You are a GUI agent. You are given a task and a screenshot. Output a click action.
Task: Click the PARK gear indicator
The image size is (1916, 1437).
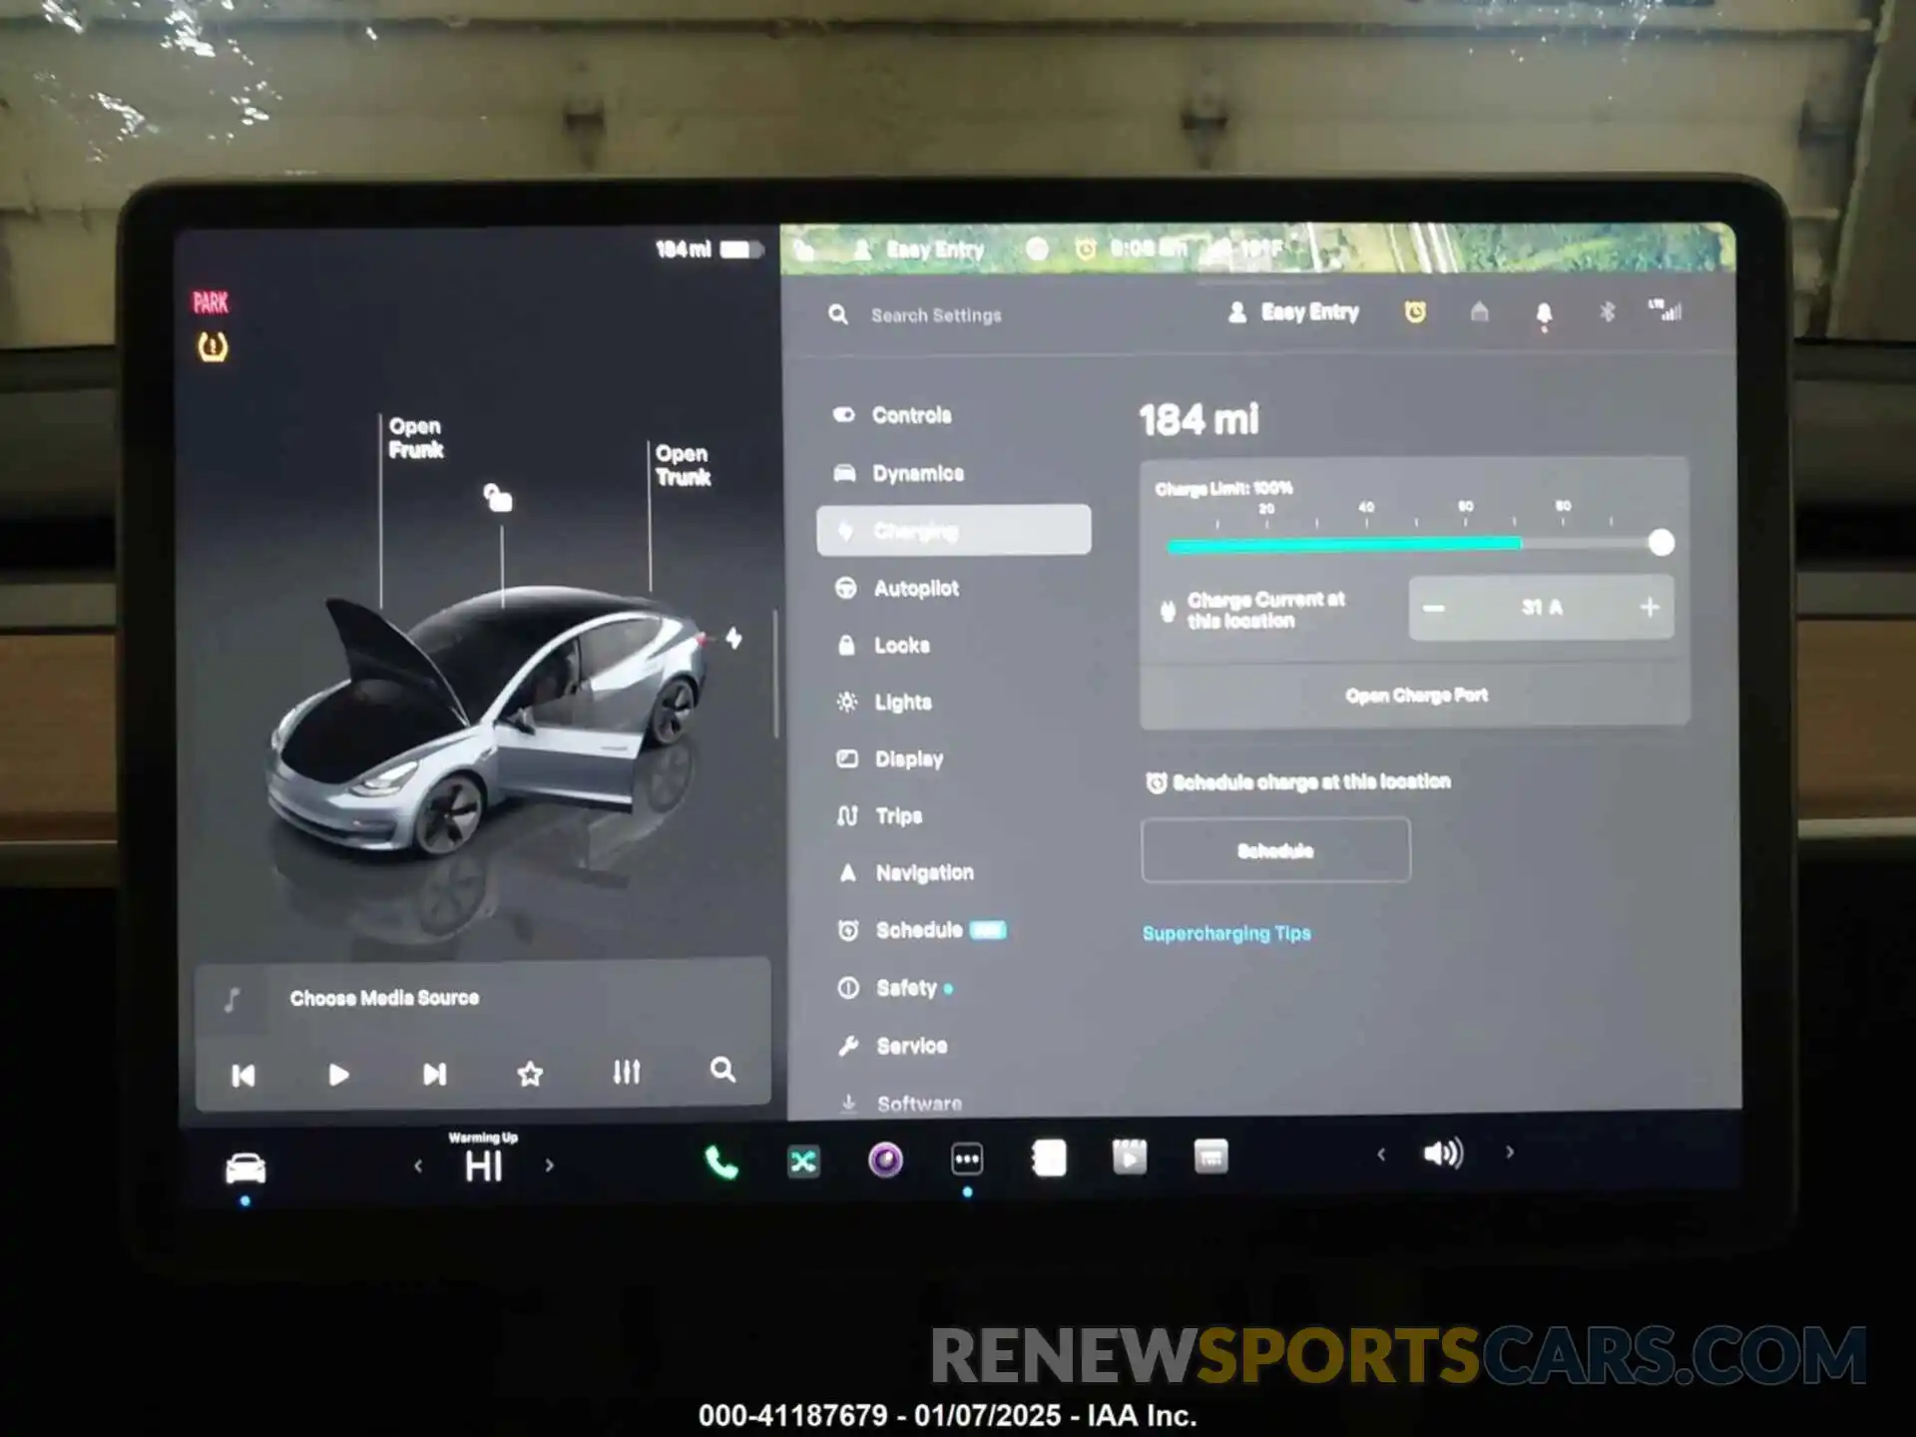tap(211, 302)
